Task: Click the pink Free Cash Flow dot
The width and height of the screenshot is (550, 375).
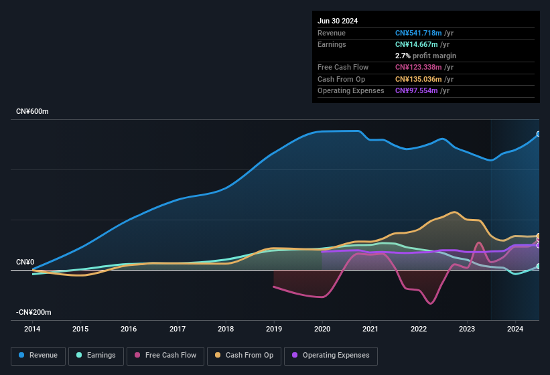Action: coord(137,356)
